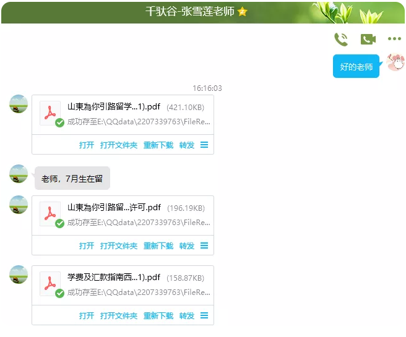Screen dimensions: 406x337
Task: Start a video call with the contact
Action: (x=368, y=39)
